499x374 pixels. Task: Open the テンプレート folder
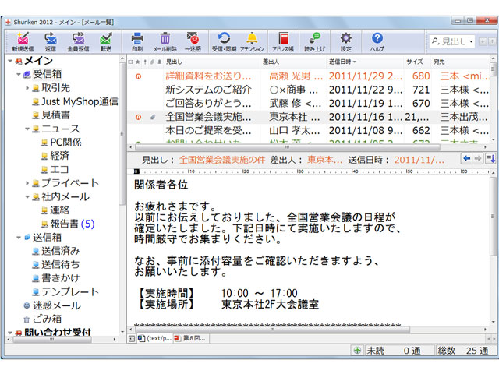(x=65, y=291)
